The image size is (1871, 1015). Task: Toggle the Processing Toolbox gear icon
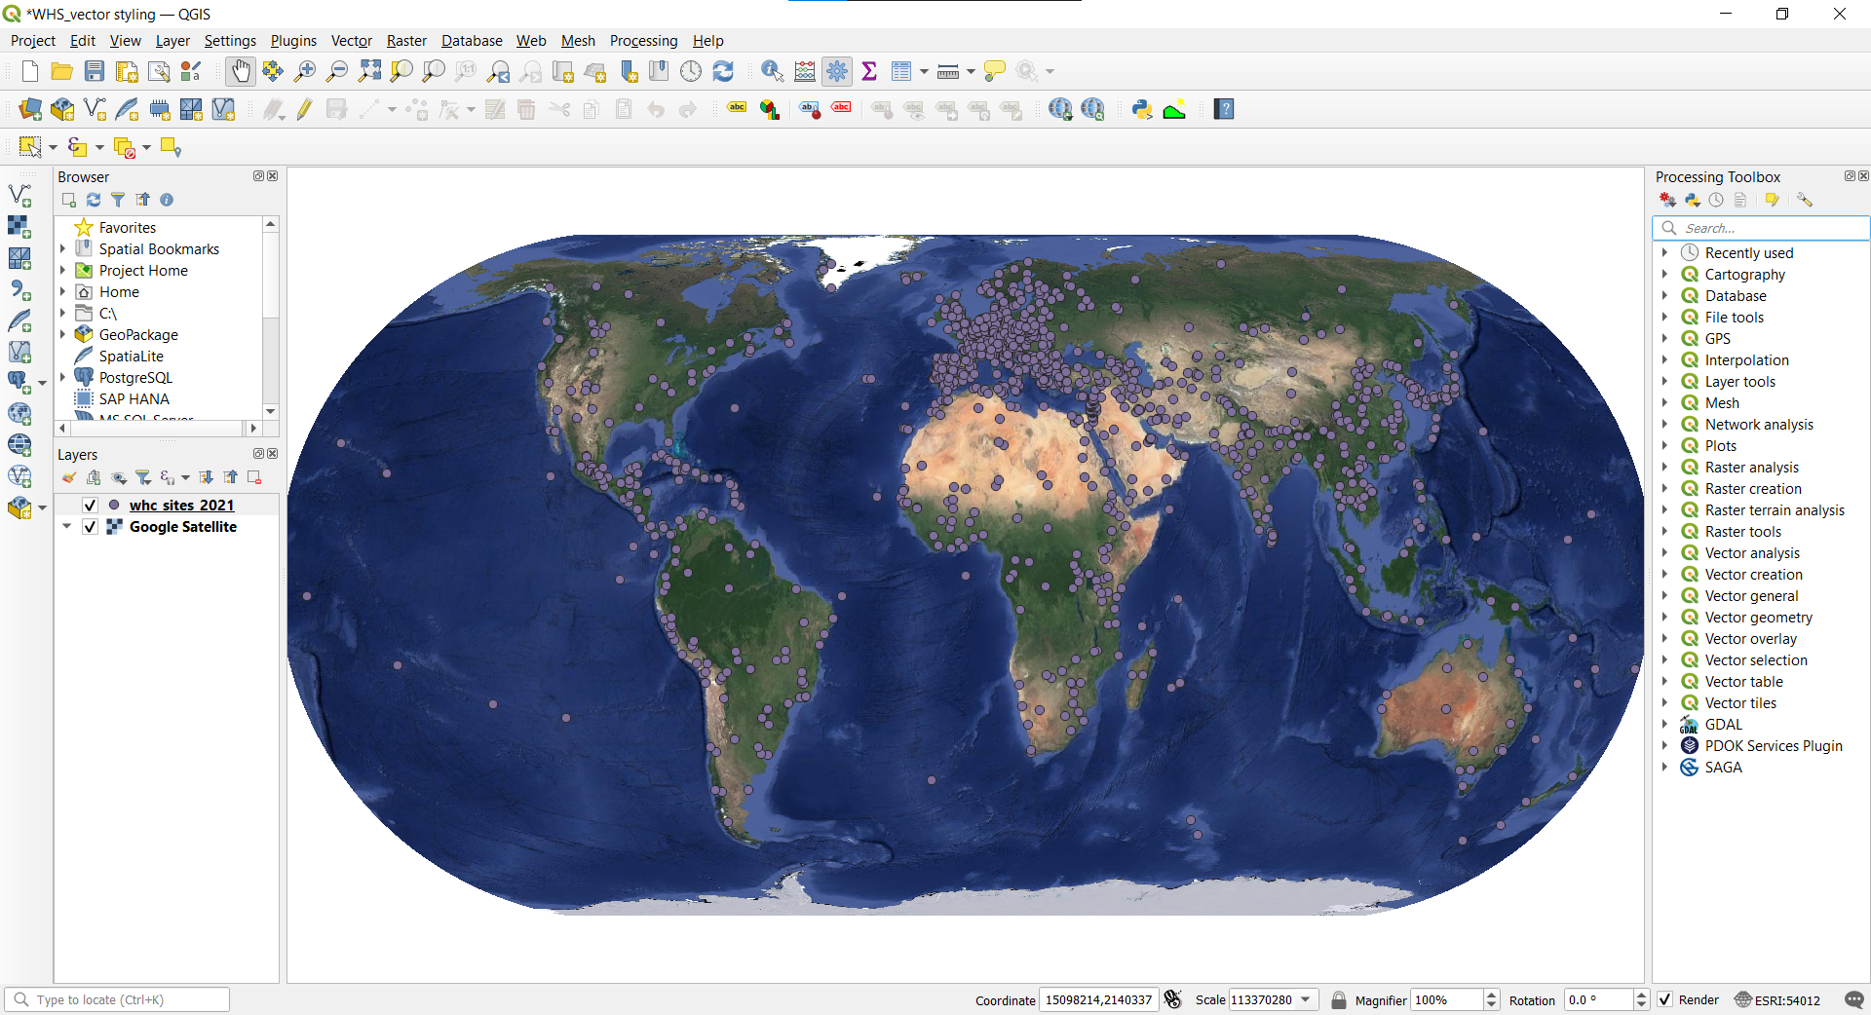tap(837, 71)
